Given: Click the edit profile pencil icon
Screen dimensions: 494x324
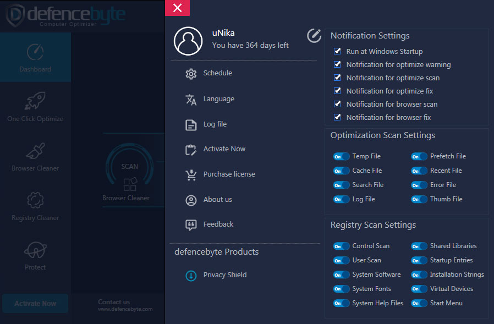Looking at the screenshot, I should (x=314, y=36).
